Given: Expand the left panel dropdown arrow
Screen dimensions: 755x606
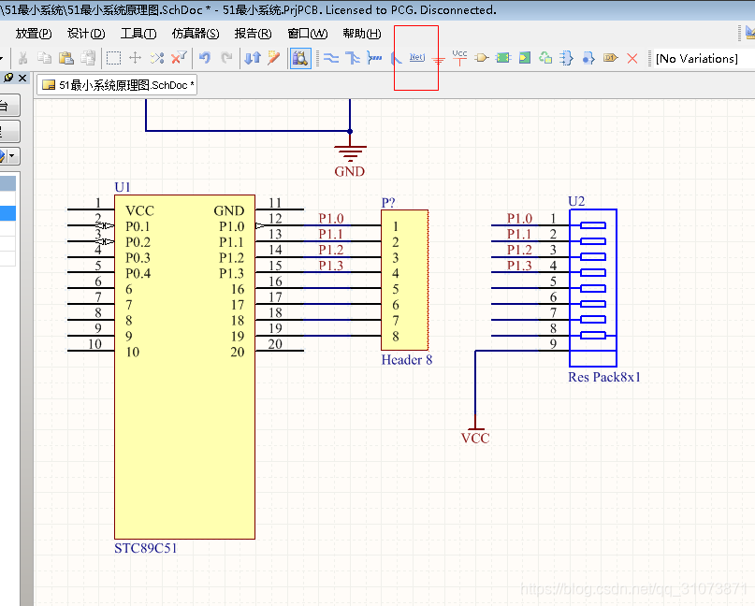Looking at the screenshot, I should point(13,156).
